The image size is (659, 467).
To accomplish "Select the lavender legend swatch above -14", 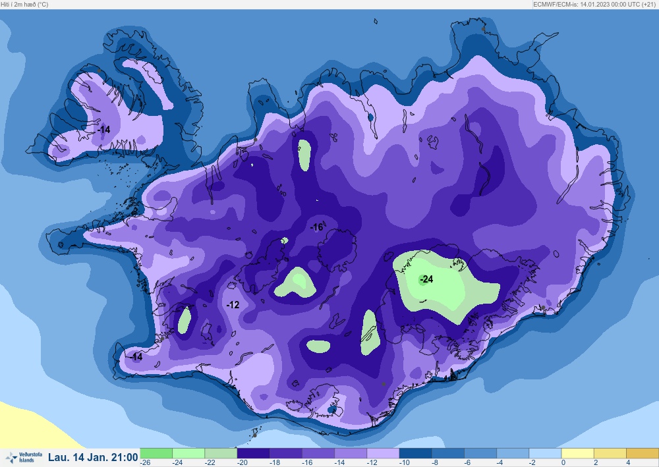I will (x=350, y=453).
